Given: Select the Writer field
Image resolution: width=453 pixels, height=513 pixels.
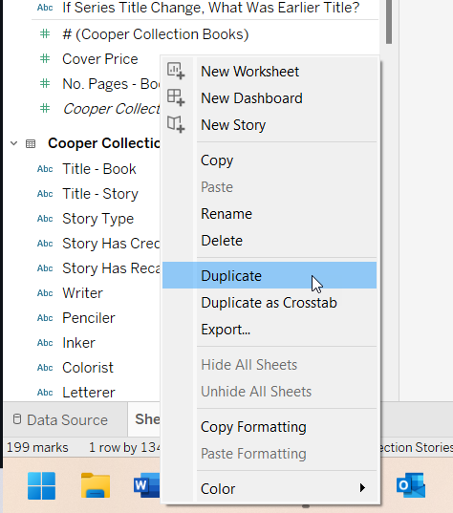Looking at the screenshot, I should point(82,293).
